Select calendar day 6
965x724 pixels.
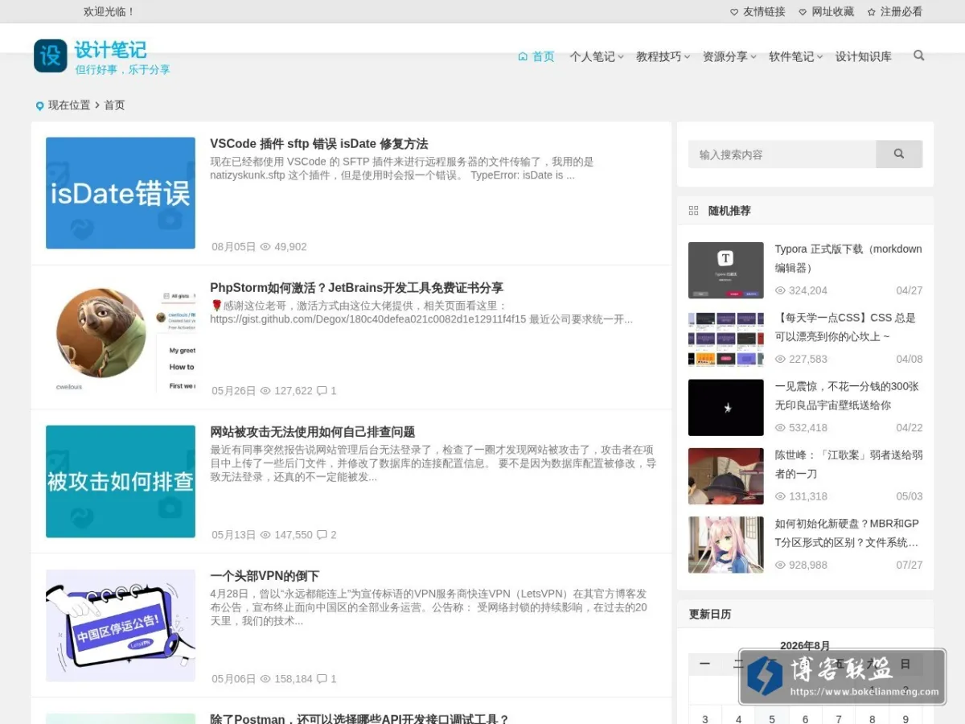805,718
